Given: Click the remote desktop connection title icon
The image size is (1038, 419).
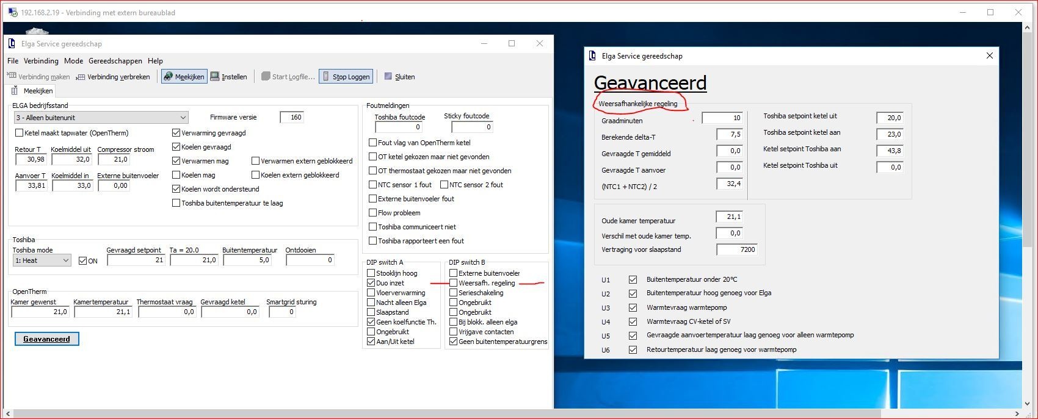Looking at the screenshot, I should pyautogui.click(x=12, y=12).
